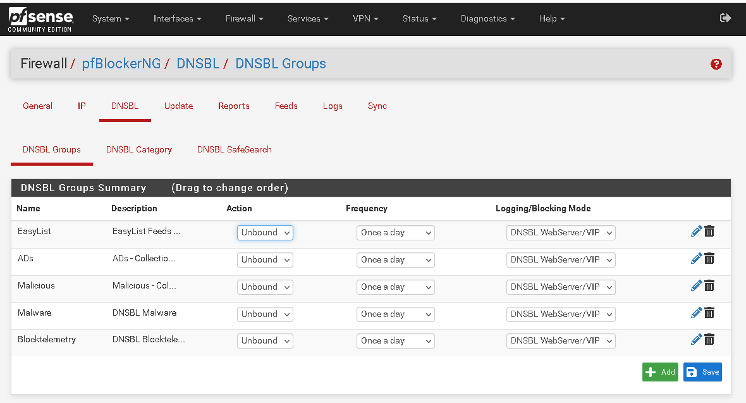This screenshot has width=746, height=403.
Task: Select the DNSBL Groups sub-tab
Action: [x=52, y=149]
